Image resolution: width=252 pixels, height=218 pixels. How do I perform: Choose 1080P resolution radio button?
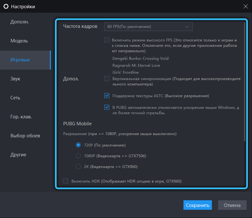[x=78, y=156]
